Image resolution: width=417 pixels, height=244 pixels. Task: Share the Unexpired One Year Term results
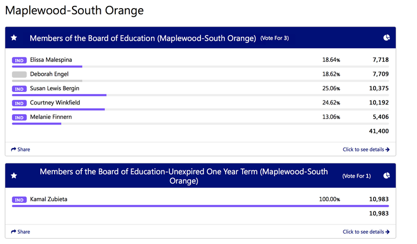click(x=21, y=232)
